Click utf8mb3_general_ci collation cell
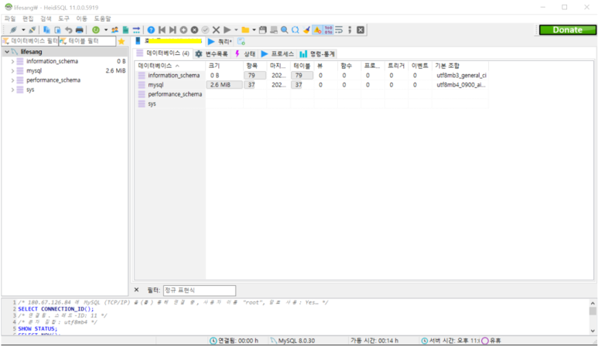The height and width of the screenshot is (347, 598). [461, 76]
